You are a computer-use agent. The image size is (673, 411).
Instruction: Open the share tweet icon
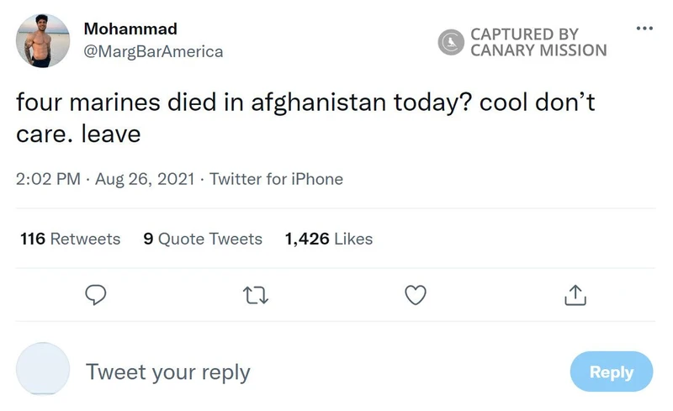[x=574, y=295]
